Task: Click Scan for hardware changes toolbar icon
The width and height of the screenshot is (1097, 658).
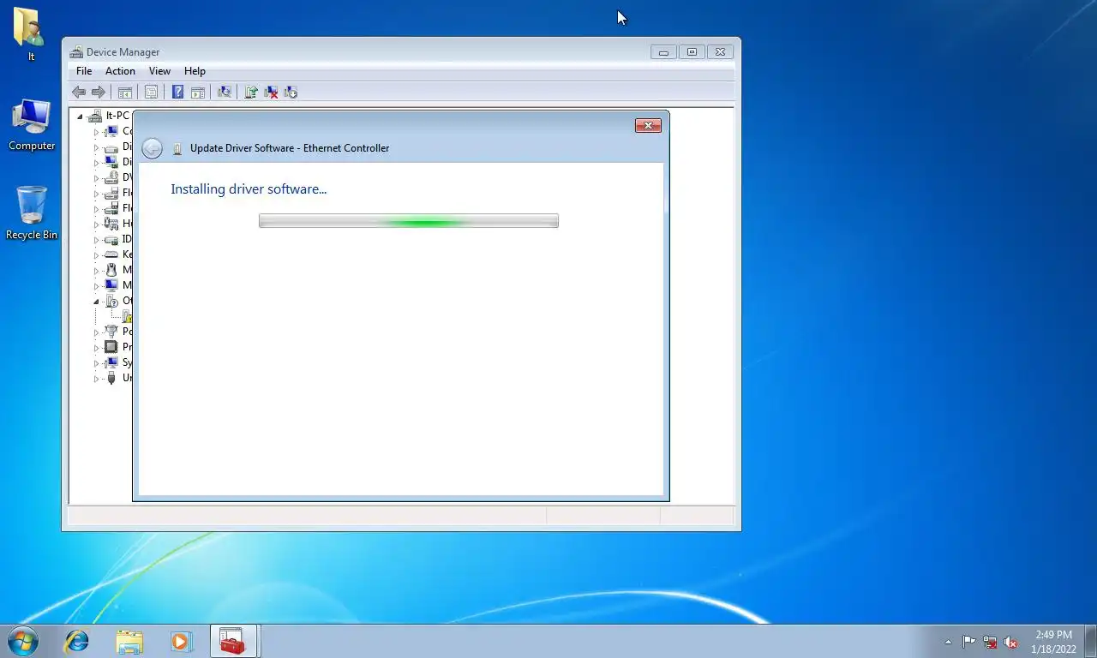Action: coord(225,92)
